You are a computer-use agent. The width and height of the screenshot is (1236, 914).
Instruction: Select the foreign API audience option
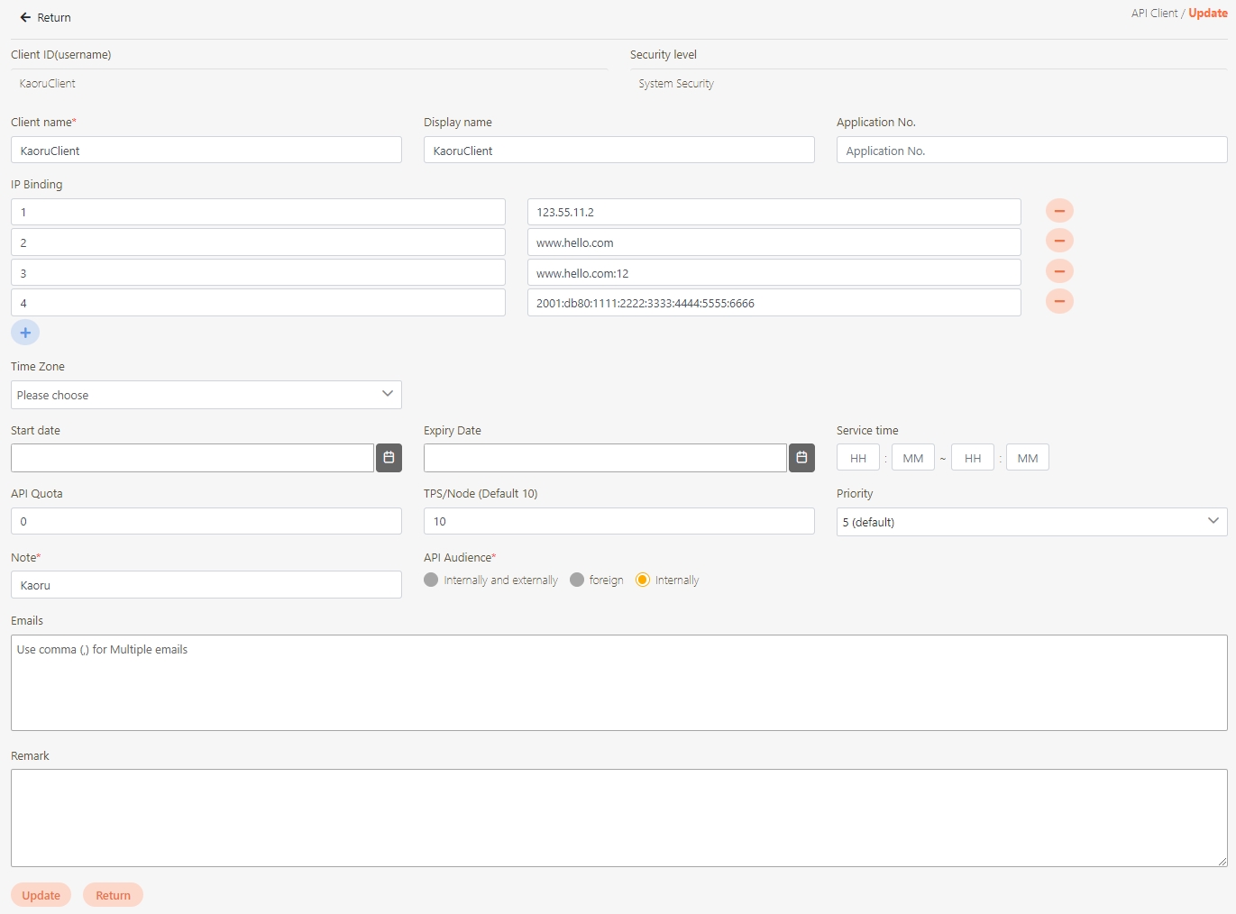577,580
